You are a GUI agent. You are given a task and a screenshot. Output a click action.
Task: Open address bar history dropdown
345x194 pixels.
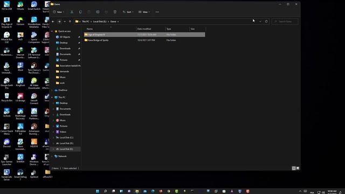260,22
